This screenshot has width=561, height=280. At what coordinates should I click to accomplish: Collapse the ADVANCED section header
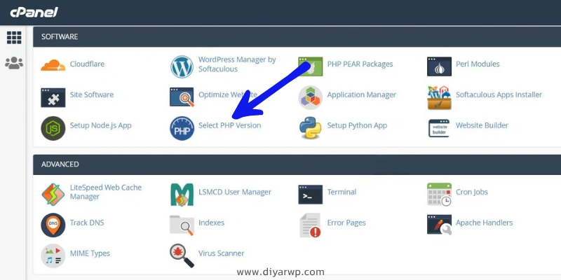click(x=60, y=164)
